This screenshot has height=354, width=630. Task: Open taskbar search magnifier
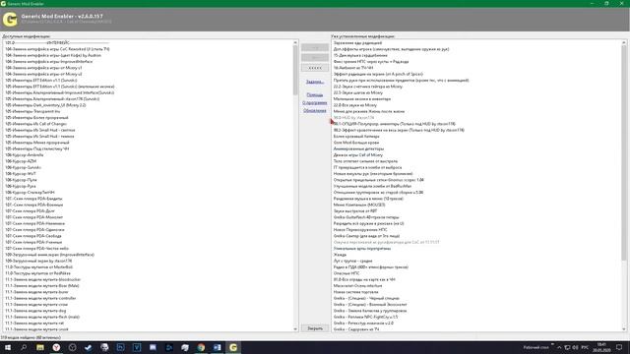tap(24, 347)
